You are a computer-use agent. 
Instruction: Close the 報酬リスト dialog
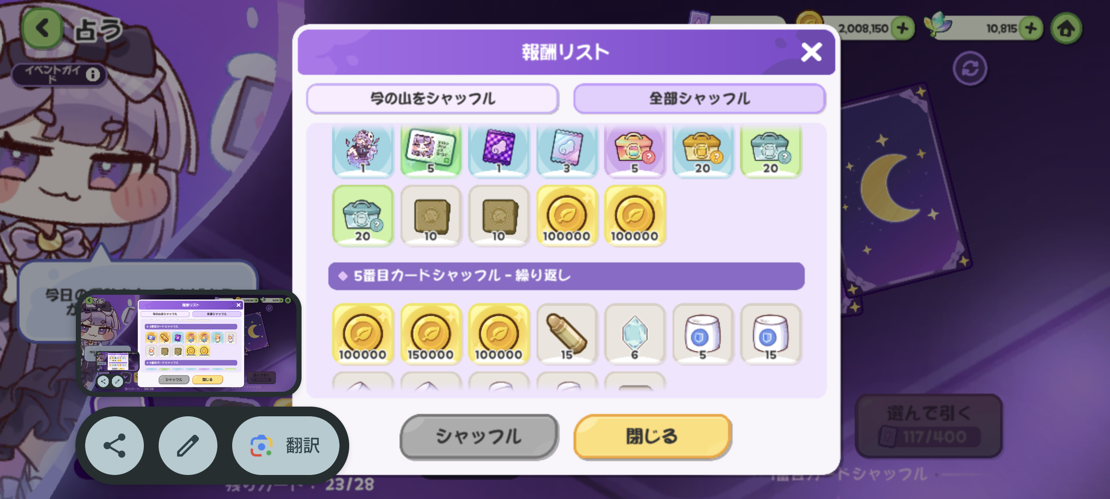coord(812,52)
